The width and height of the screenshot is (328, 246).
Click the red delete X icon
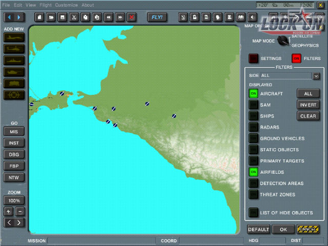132,17
